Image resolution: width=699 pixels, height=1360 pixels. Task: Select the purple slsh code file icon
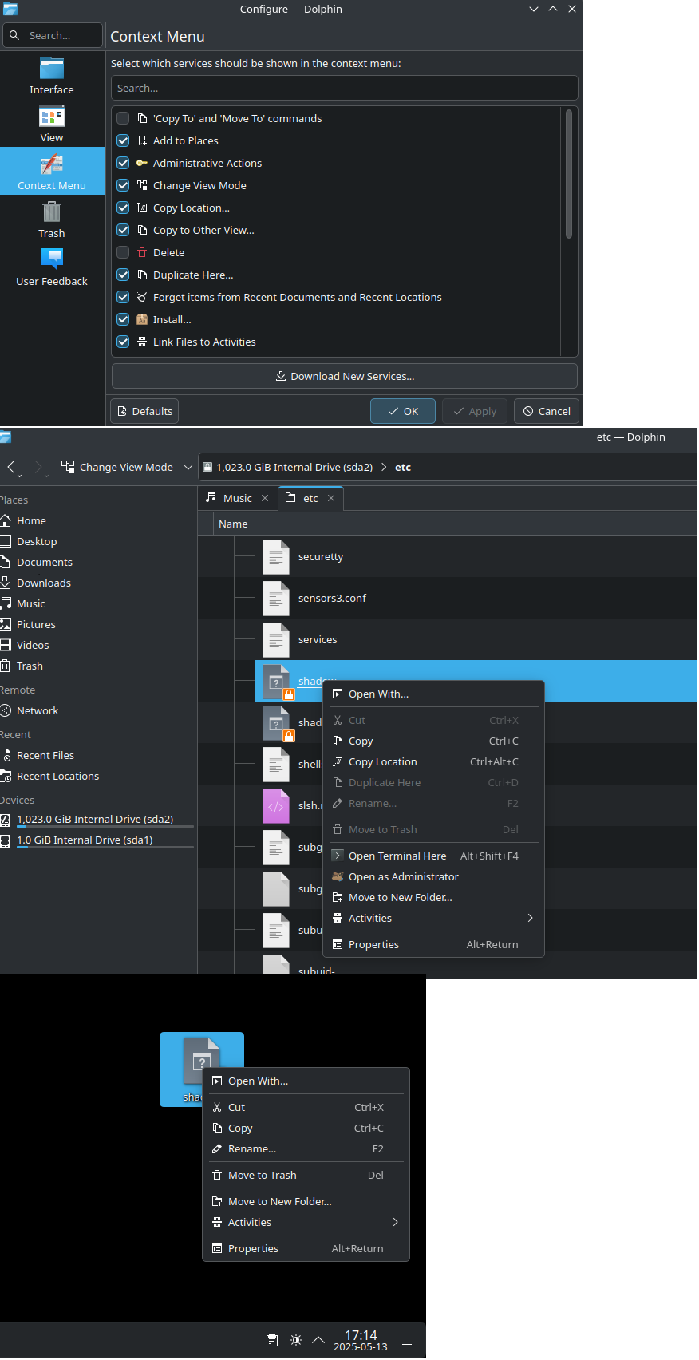coord(276,805)
